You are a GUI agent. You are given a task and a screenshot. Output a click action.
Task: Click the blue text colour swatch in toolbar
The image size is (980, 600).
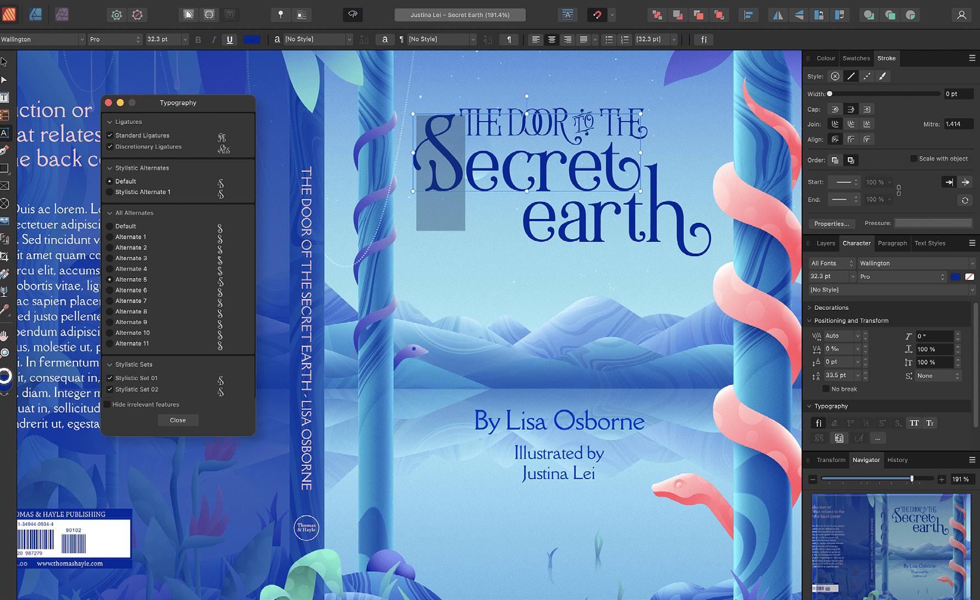(x=251, y=40)
